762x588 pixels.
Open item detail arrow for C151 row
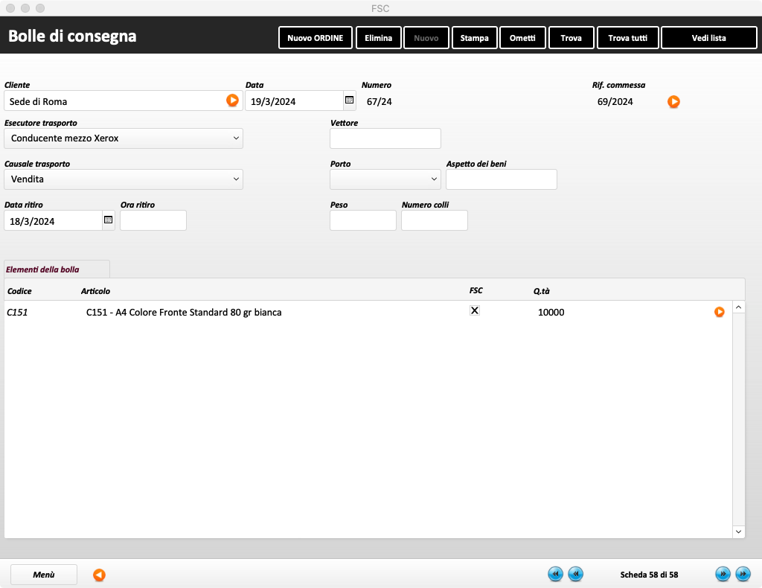(719, 312)
